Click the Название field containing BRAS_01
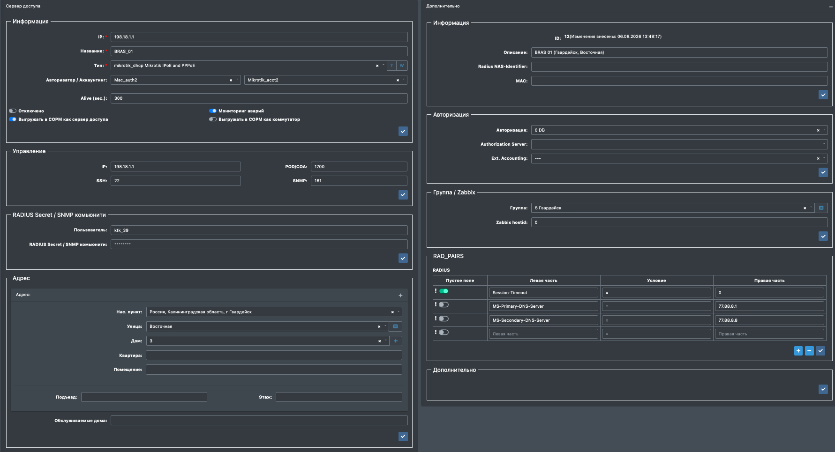The height and width of the screenshot is (452, 835). (x=259, y=52)
